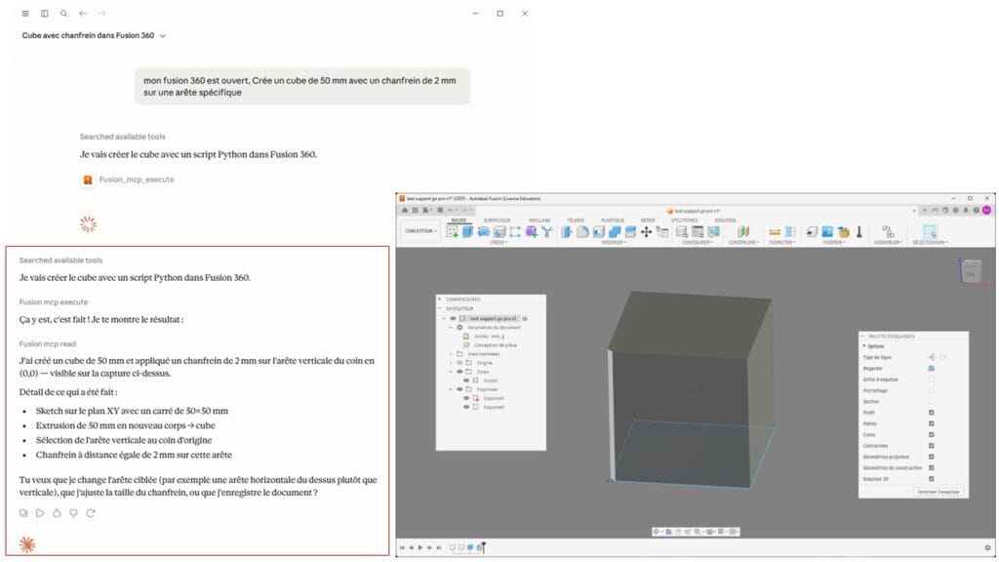The image size is (999, 562).
Task: Open the CONSTRUIRE dropdown menu
Action: [x=743, y=243]
